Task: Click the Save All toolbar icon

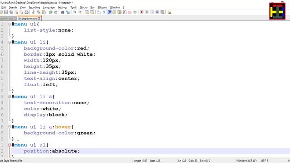Action: point(11,12)
